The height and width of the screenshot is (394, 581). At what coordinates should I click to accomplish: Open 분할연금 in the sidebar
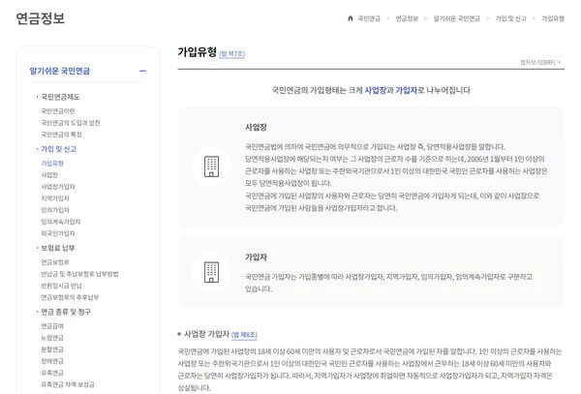(52, 349)
